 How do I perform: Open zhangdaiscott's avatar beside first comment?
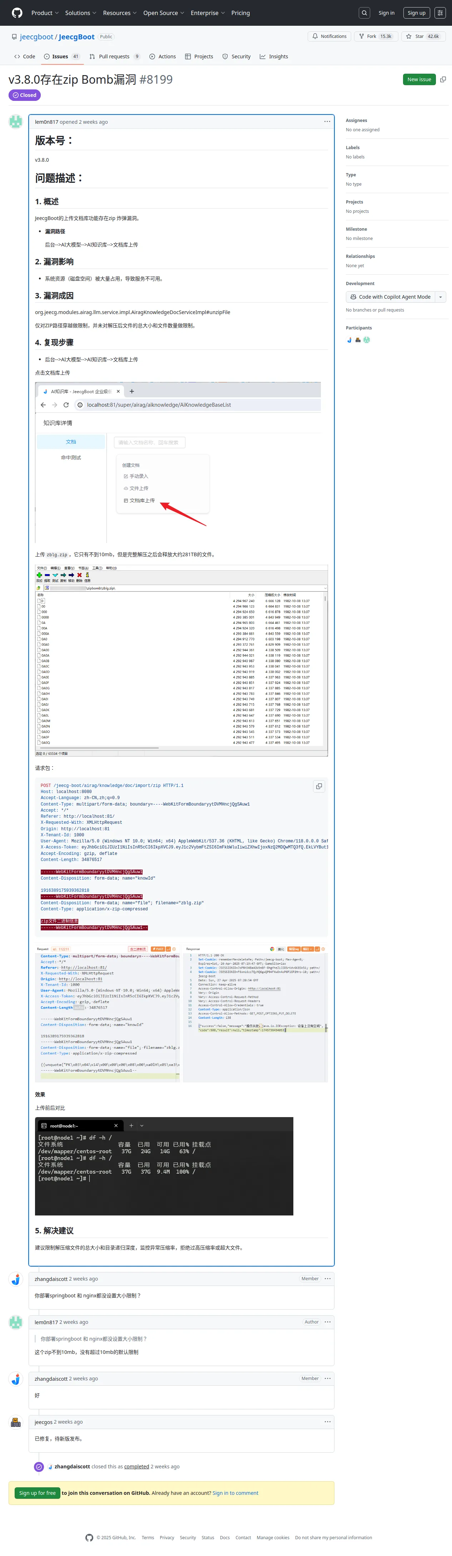(16, 1279)
